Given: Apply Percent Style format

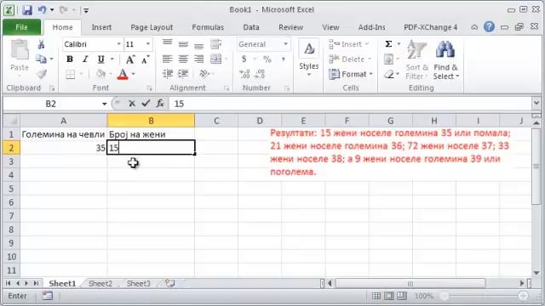Looking at the screenshot, I should click(267, 59).
